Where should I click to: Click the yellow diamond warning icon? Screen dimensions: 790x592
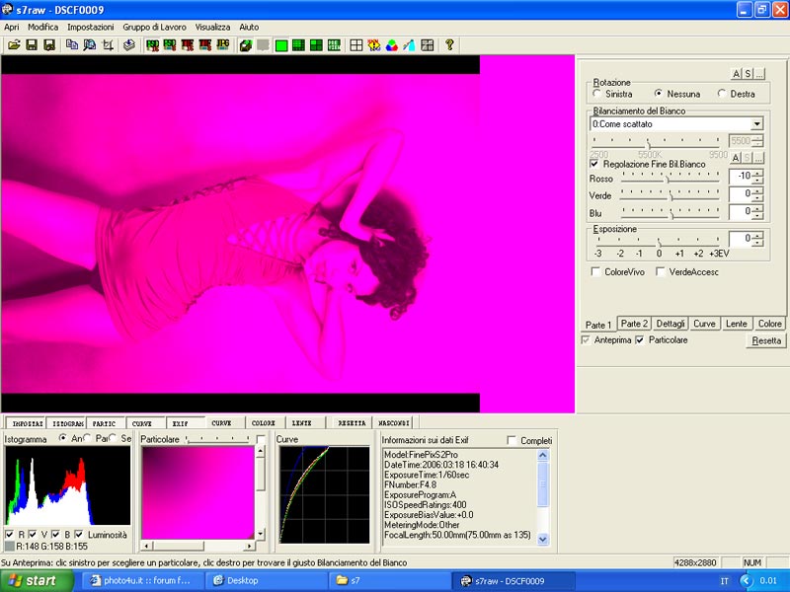[374, 45]
